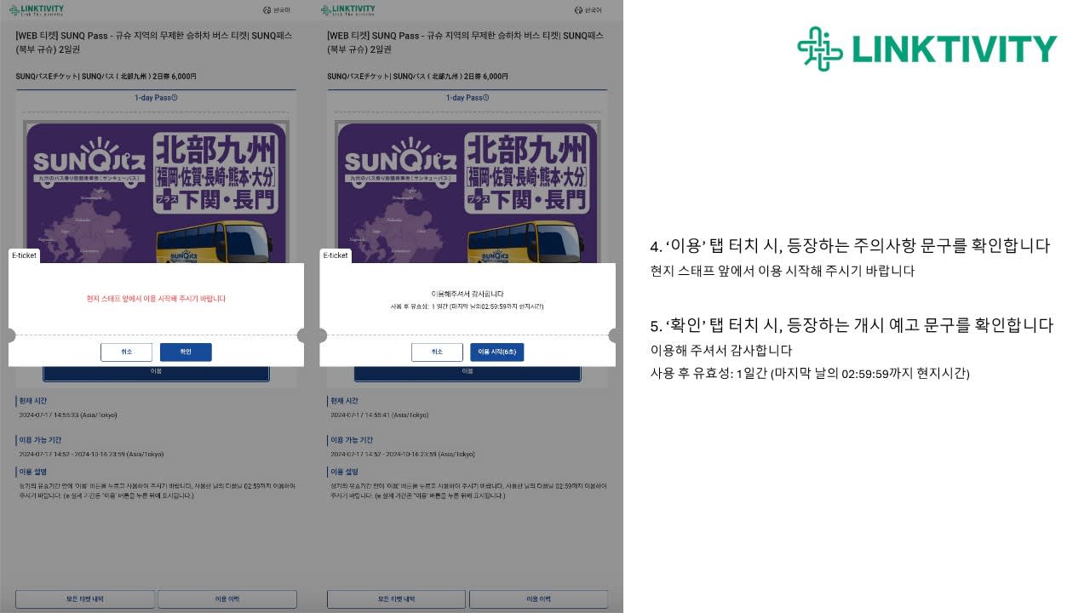
Task: Click the small LINKTIVITY logo in the step 5 screen header
Action: (x=347, y=10)
